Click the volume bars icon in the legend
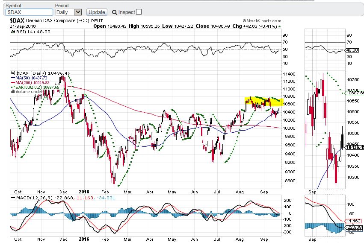The height and width of the screenshot is (245, 364). pos(13,91)
